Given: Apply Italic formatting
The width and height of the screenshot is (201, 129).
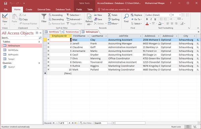Looking at the screenshot, I should click(x=151, y=19).
